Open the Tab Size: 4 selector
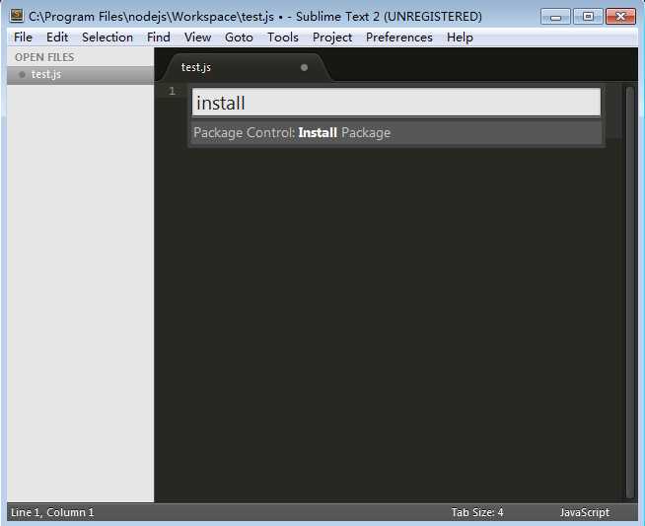 pyautogui.click(x=477, y=512)
